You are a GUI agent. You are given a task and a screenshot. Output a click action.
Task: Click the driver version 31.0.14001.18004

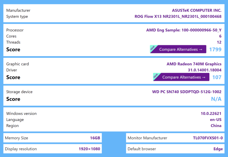tap(205, 70)
